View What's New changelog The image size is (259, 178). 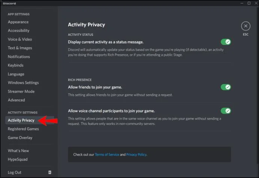click(18, 151)
